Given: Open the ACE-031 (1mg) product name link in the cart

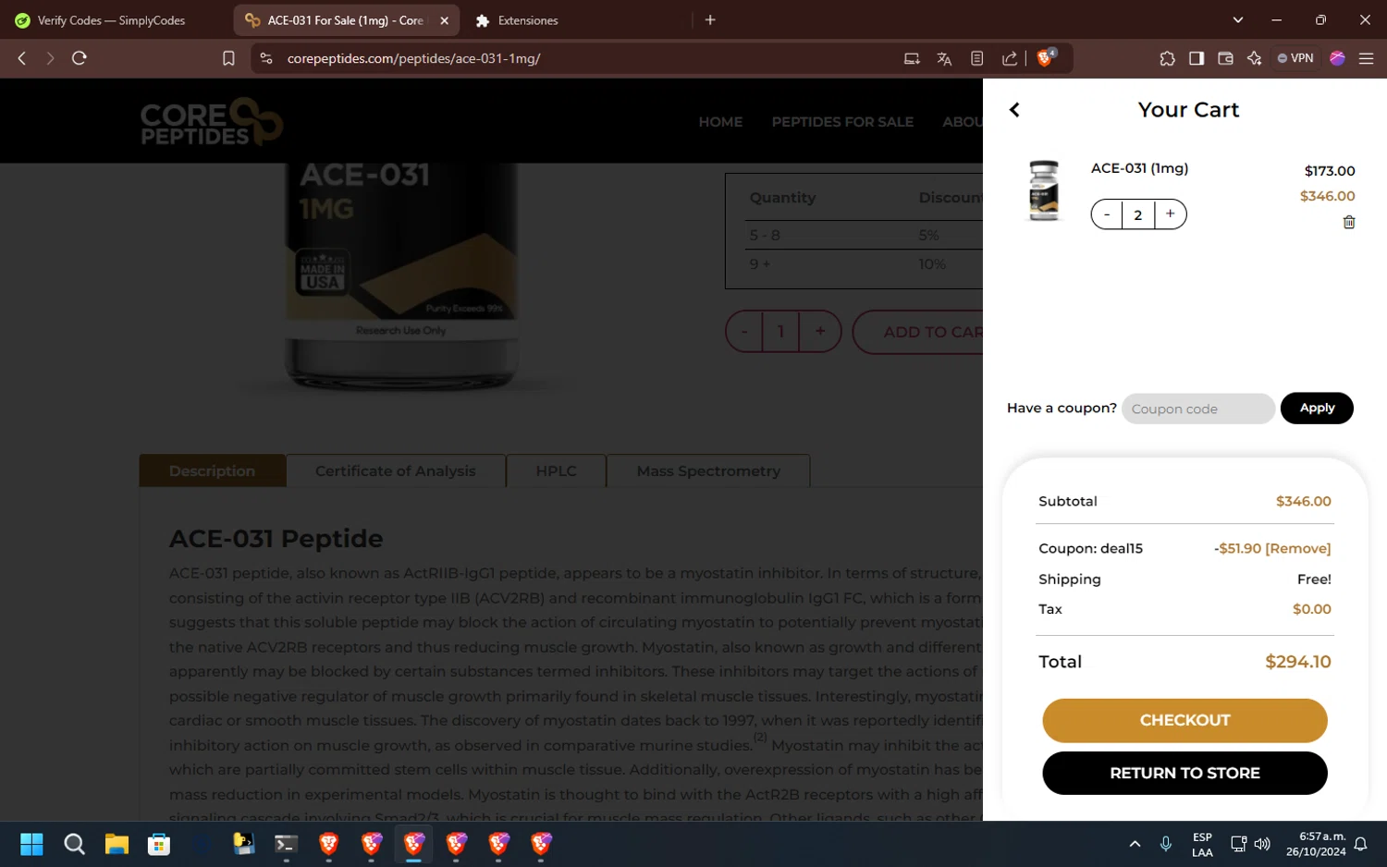Looking at the screenshot, I should tap(1139, 168).
